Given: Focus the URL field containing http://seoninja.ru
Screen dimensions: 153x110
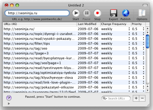Looking at the screenshot, I should tap(37, 13).
